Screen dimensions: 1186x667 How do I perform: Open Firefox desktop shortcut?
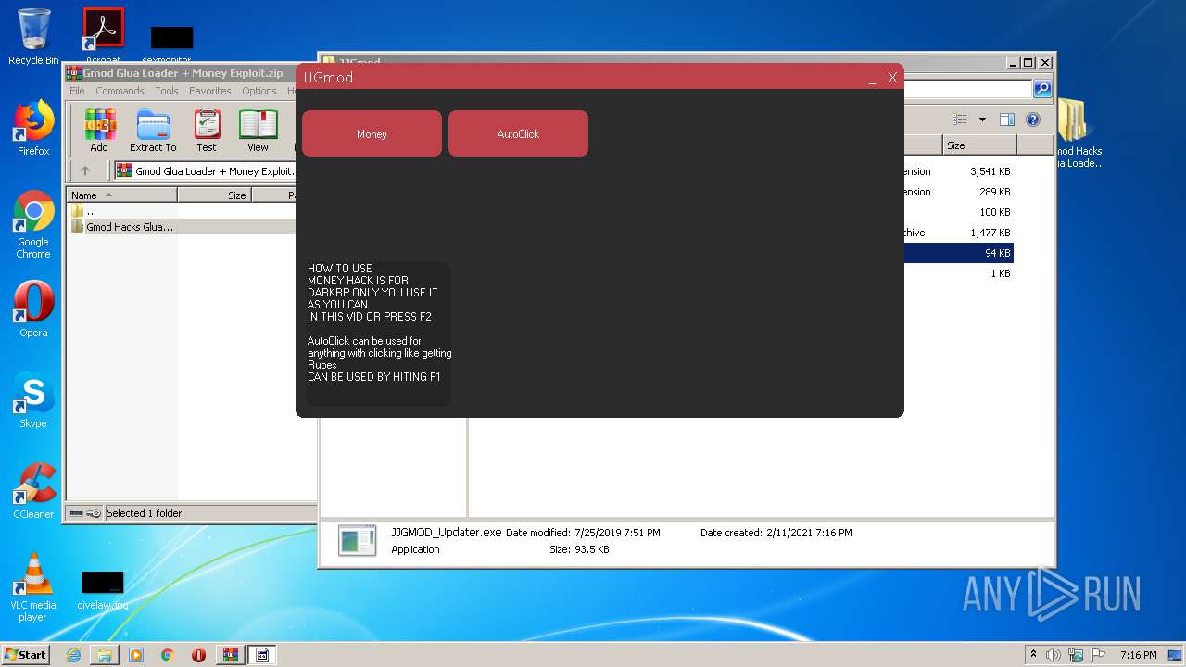pos(33,128)
